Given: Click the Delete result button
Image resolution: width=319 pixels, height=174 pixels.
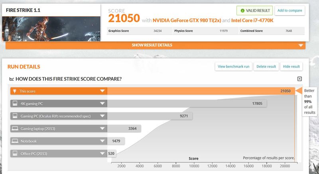Looking at the screenshot, I should [x=266, y=67].
